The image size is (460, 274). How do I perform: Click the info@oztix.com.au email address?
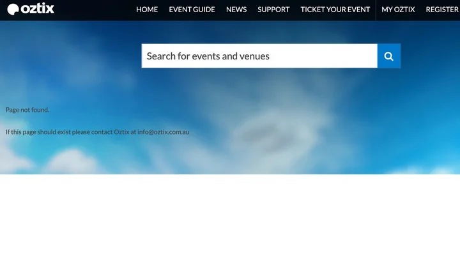click(x=164, y=132)
